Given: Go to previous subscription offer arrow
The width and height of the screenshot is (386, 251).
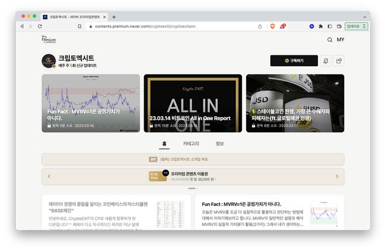Looking at the screenshot, I should tap(49, 176).
